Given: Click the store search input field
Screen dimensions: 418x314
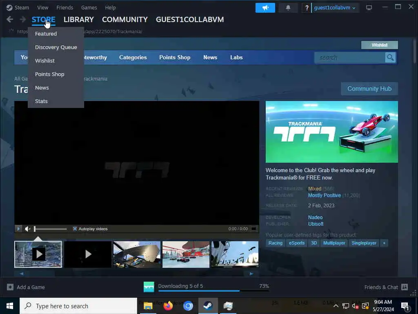Looking at the screenshot, I should coord(350,57).
